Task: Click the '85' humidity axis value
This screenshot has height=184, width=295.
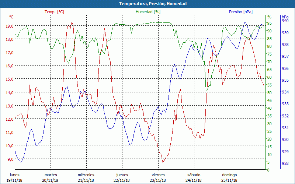Action: point(270,39)
